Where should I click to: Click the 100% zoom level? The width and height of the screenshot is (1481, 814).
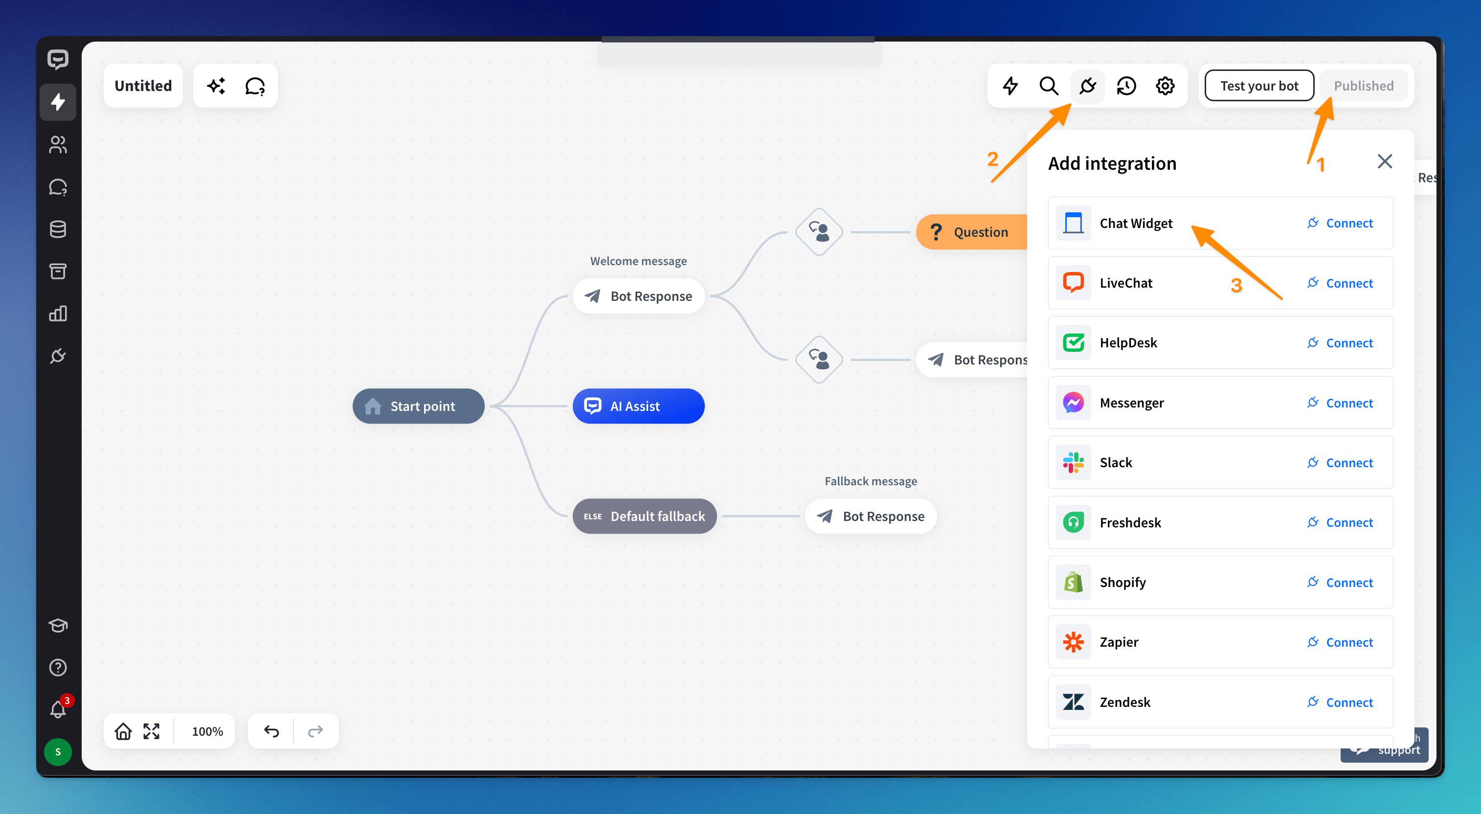[207, 731]
